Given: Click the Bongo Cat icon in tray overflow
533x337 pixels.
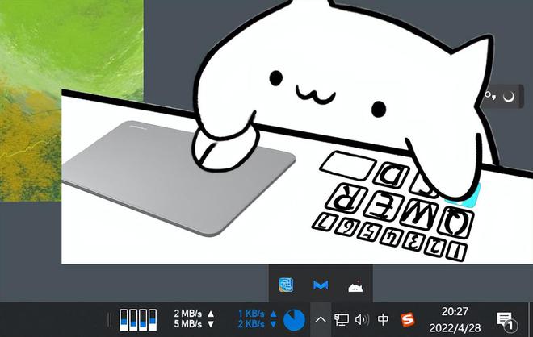Looking at the screenshot, I should 355,285.
